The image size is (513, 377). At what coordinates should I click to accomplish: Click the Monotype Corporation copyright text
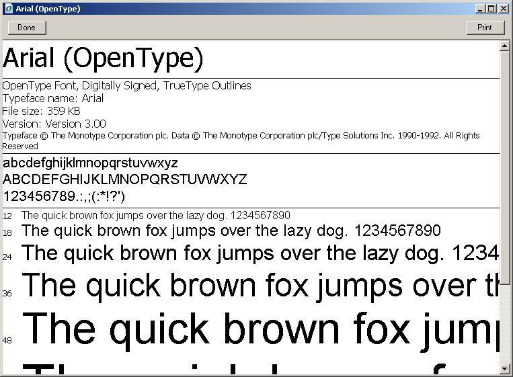coord(241,141)
